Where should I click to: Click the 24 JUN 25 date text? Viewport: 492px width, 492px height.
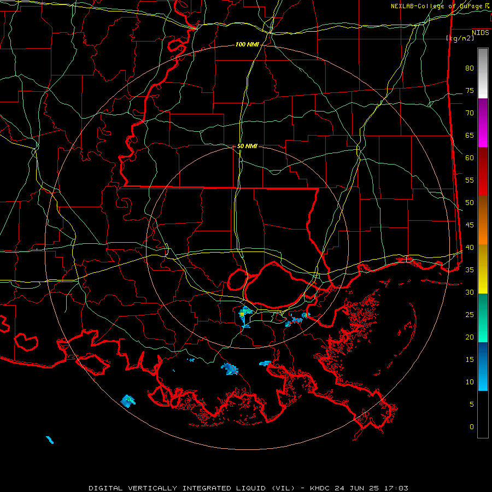357,488
